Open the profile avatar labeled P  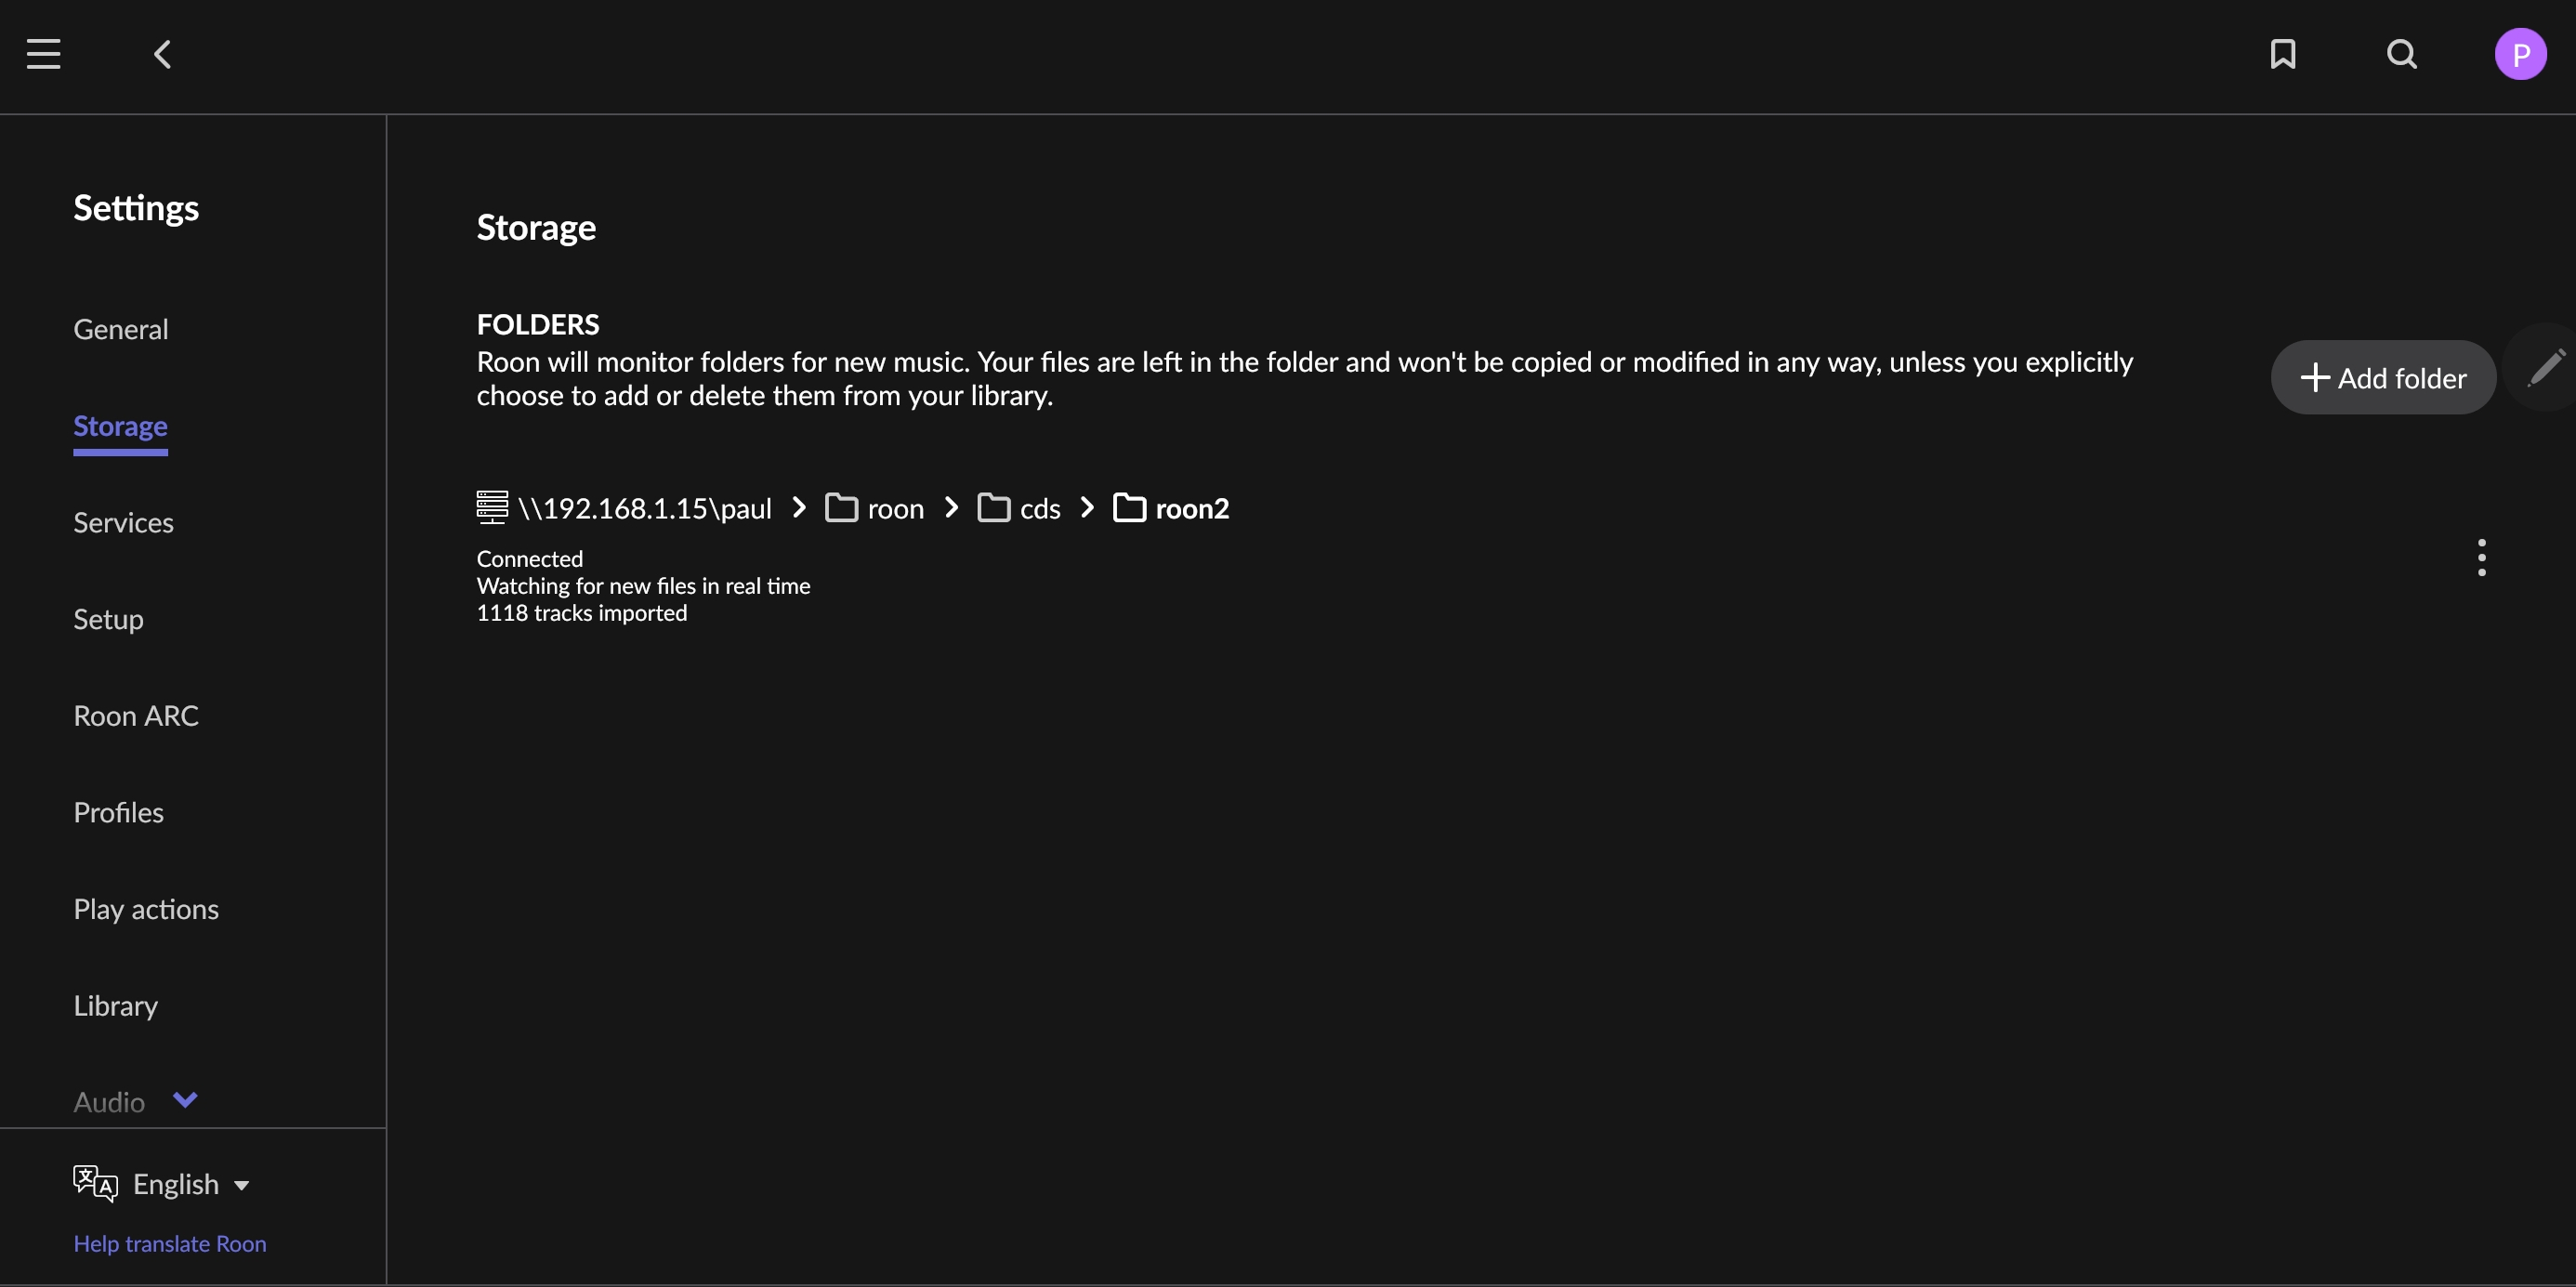(2519, 54)
